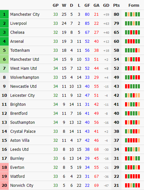Click Tottenham's most recent form bar

click(x=139, y=50)
